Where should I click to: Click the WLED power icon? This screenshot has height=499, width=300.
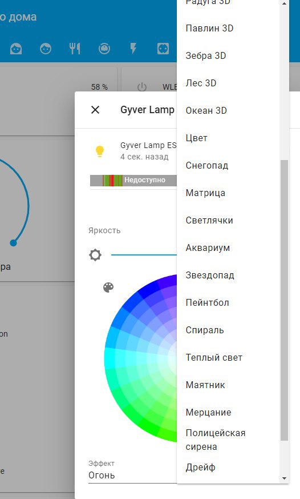[141, 87]
